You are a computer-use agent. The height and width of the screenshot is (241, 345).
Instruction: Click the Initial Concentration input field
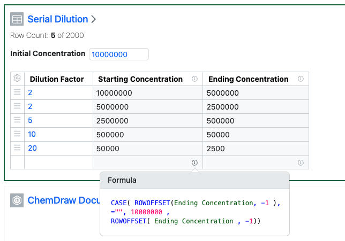119,55
